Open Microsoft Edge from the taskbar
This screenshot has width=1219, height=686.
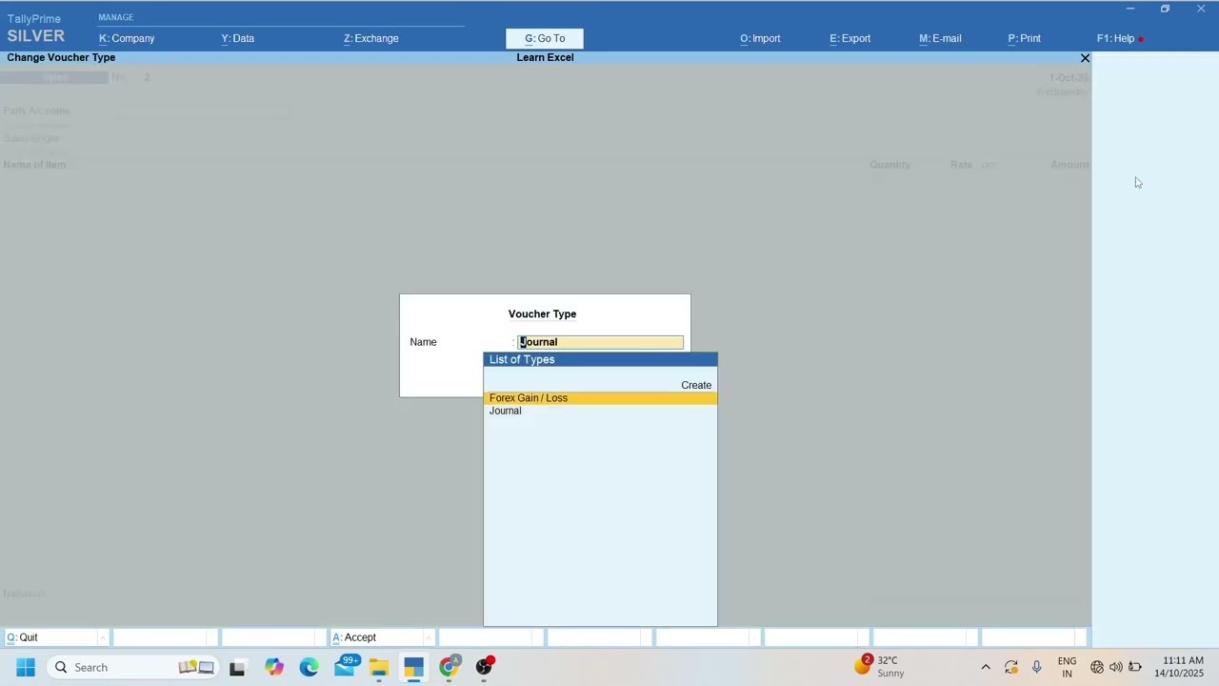309,667
